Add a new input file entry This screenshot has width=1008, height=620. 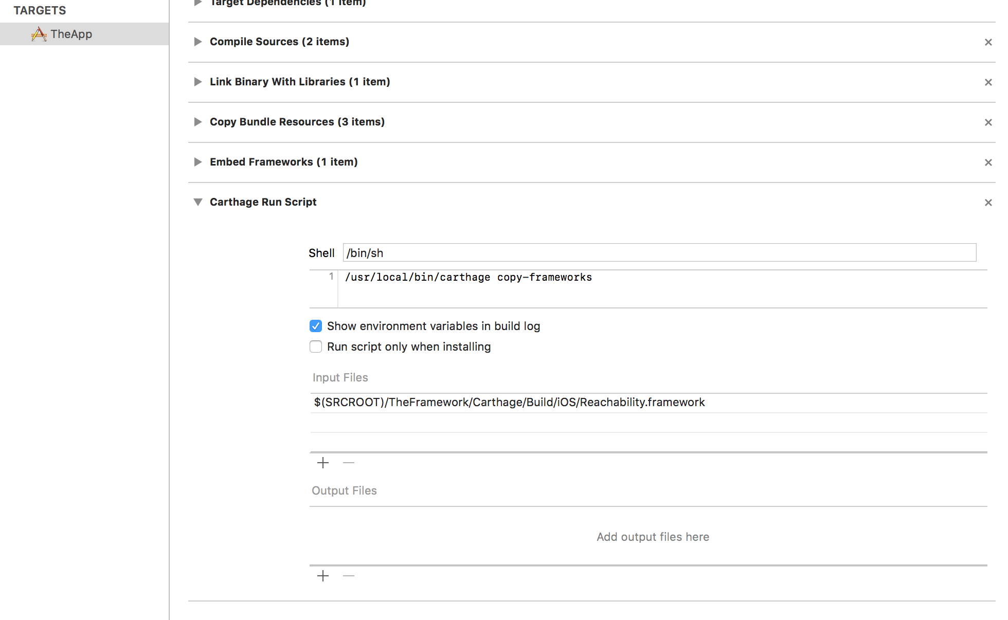[323, 463]
